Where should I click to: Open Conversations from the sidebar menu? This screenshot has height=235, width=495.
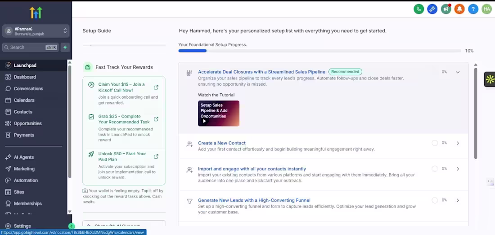tap(28, 89)
